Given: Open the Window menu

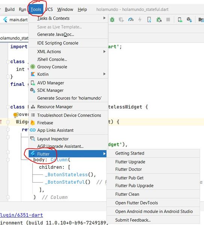Looking at the screenshot, I should tap(65, 9).
